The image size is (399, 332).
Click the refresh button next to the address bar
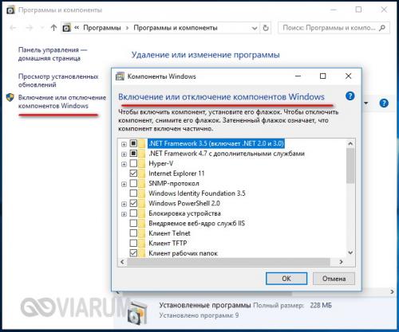[266, 28]
